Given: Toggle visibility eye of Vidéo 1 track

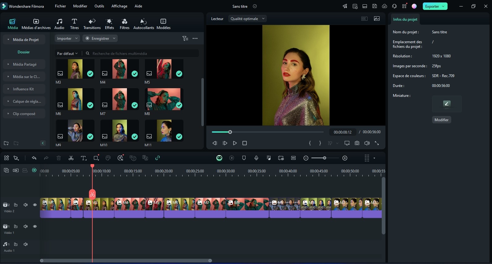Looking at the screenshot, I should (x=35, y=226).
